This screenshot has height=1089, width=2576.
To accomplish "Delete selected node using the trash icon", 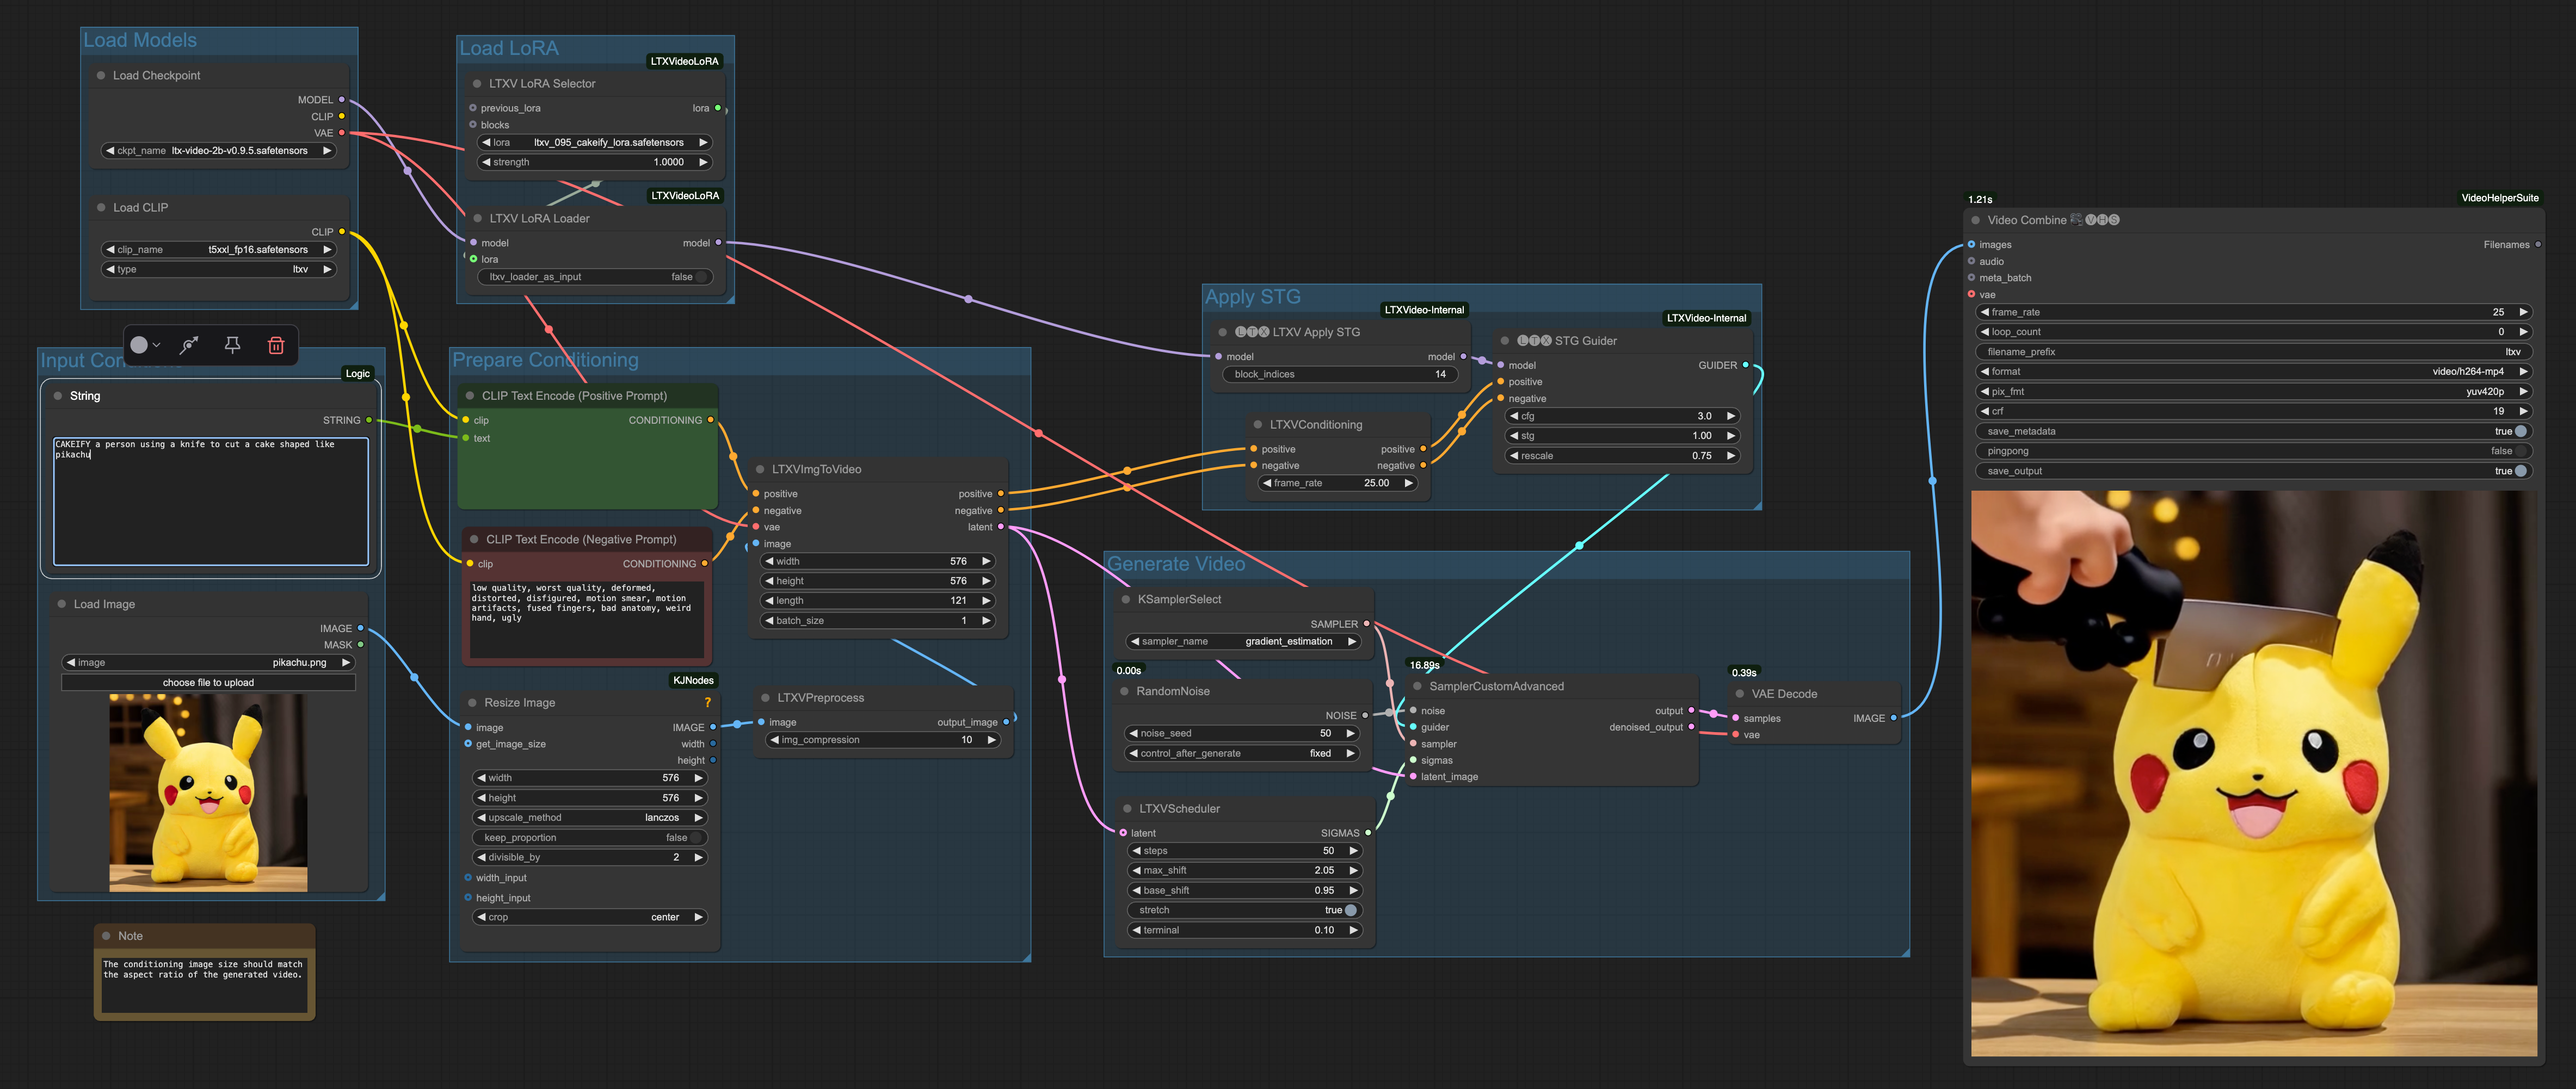I will 277,345.
